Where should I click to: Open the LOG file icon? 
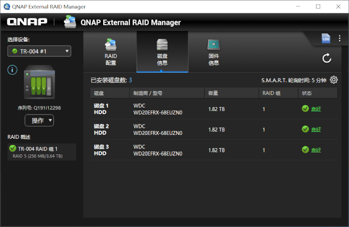tap(326, 39)
